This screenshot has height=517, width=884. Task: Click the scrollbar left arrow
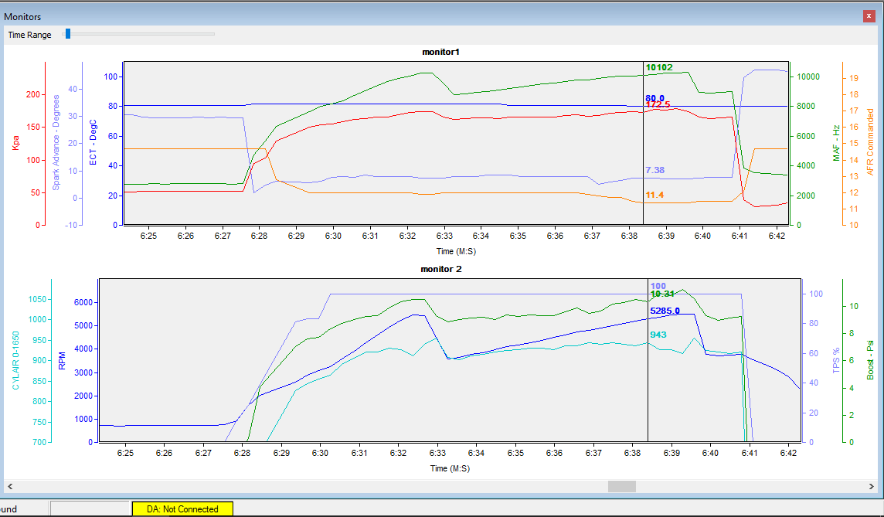pos(9,486)
